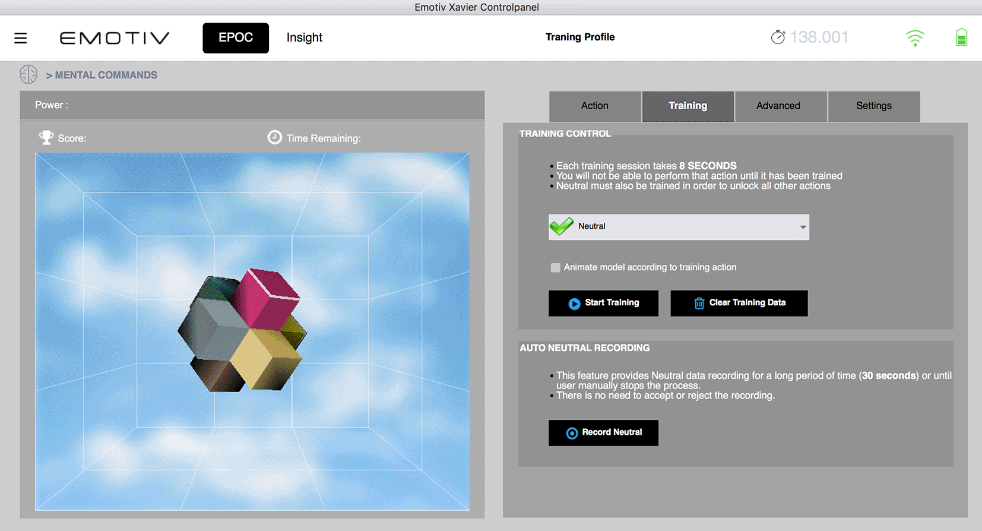This screenshot has width=982, height=531.
Task: Click the brain icon beside Mental Commands
Action: pos(28,75)
